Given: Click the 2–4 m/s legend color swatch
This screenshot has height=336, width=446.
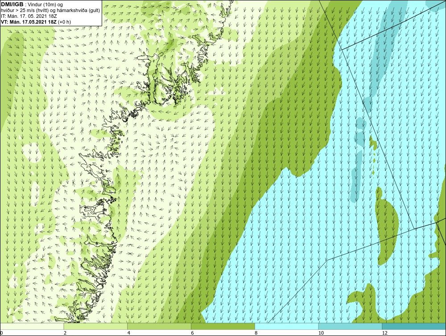Looking at the screenshot, I should point(95,326).
